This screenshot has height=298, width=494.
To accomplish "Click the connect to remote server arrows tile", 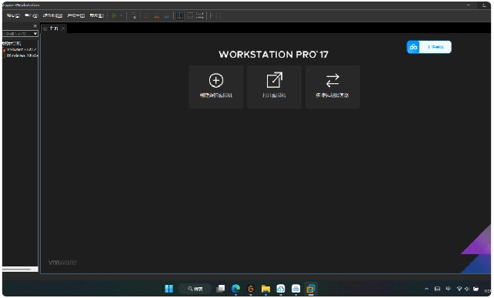I will 332,87.
